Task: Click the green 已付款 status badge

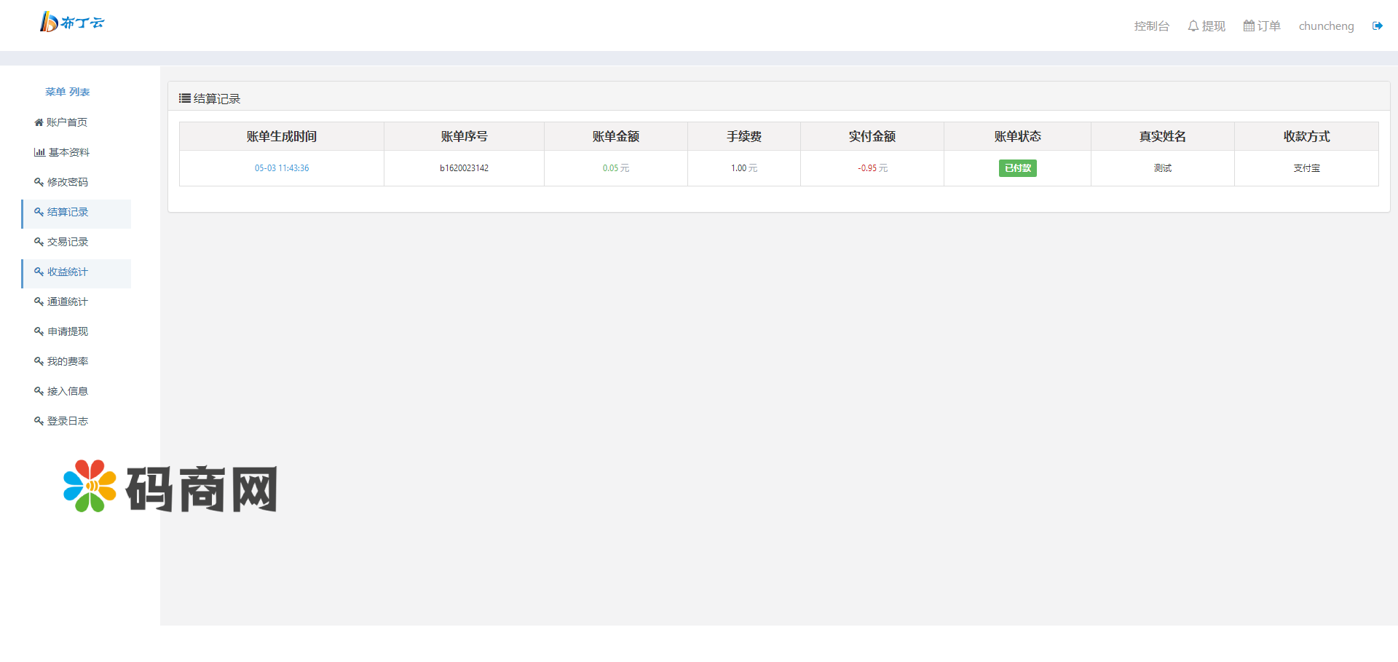Action: (x=1017, y=168)
